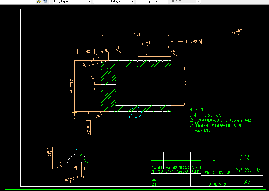Click the ByLayer color swatch square
Viewport: 269px width, 191px height.
[55, 1]
